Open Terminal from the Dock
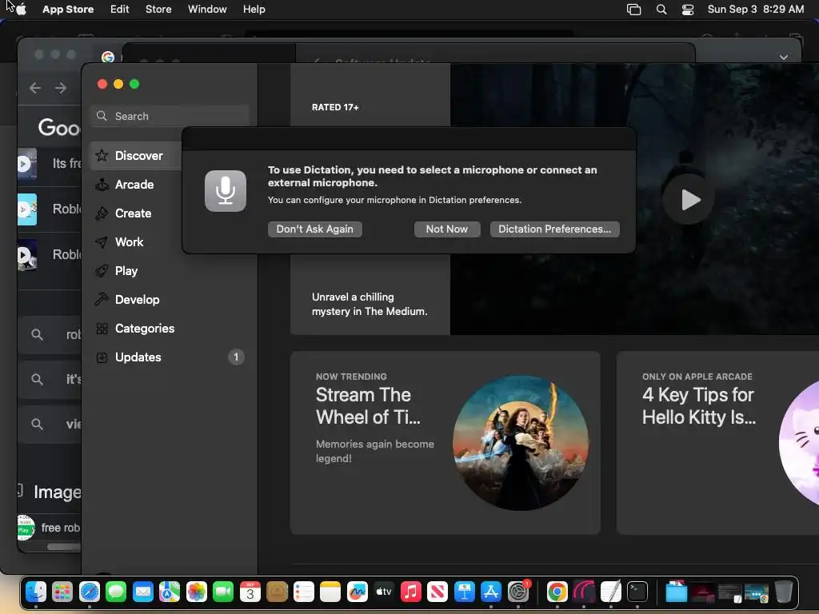This screenshot has width=819, height=614. point(637,592)
